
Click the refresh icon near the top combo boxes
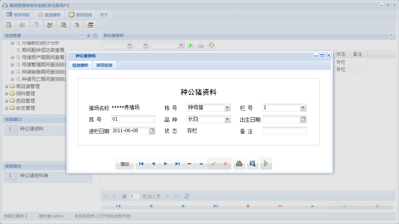coord(211,45)
